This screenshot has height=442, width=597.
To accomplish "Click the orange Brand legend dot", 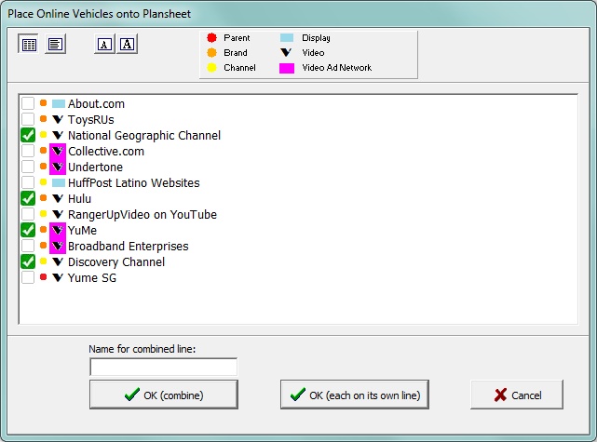I will [211, 52].
